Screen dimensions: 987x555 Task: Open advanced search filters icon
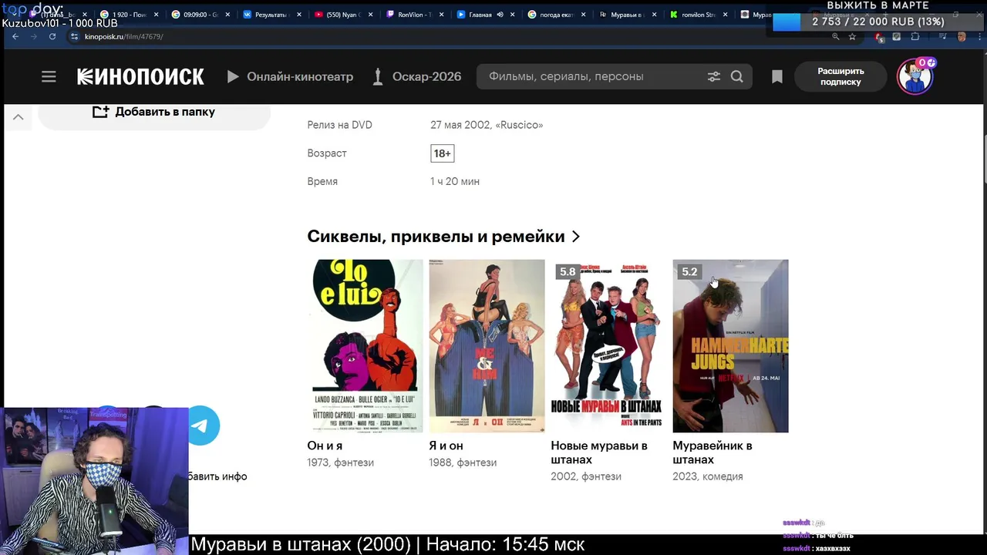click(x=714, y=76)
